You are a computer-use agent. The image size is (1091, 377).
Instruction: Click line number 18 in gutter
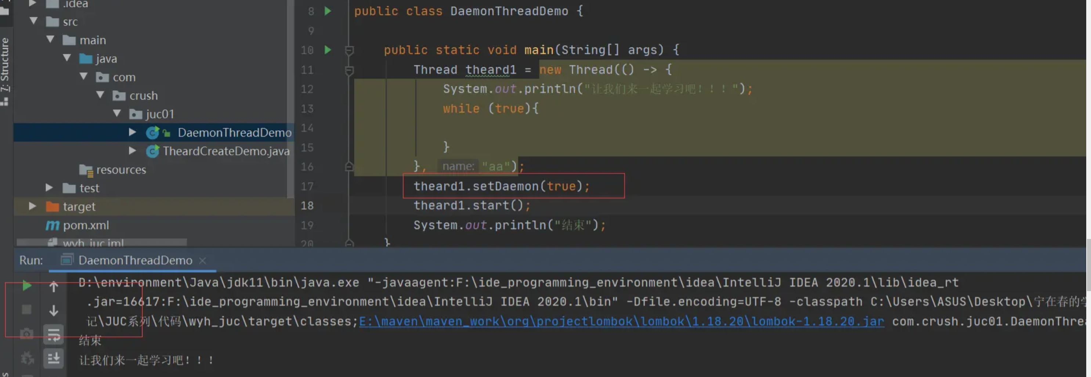pos(307,206)
